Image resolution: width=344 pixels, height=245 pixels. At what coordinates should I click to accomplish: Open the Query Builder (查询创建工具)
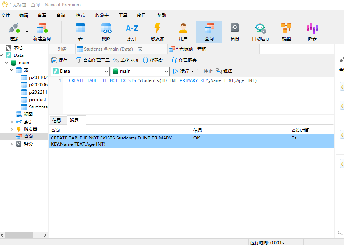point(92,60)
